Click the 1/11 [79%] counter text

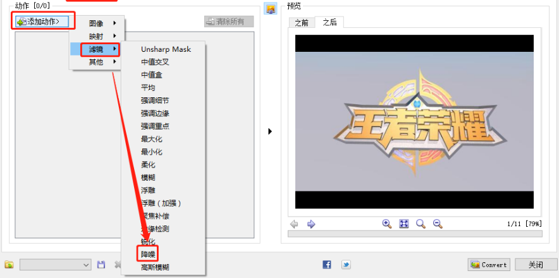[x=524, y=224]
